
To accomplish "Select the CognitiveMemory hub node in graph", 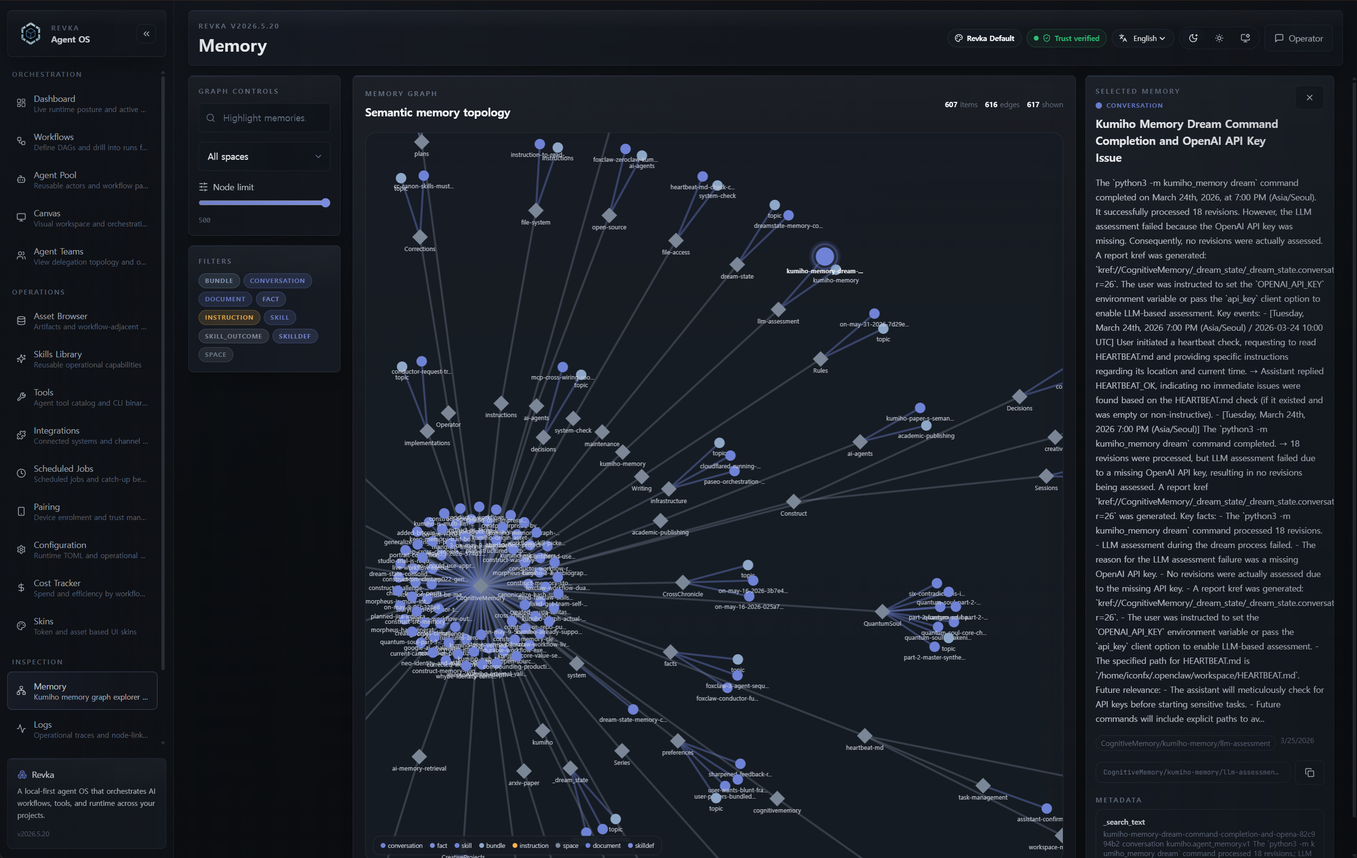I will [481, 585].
